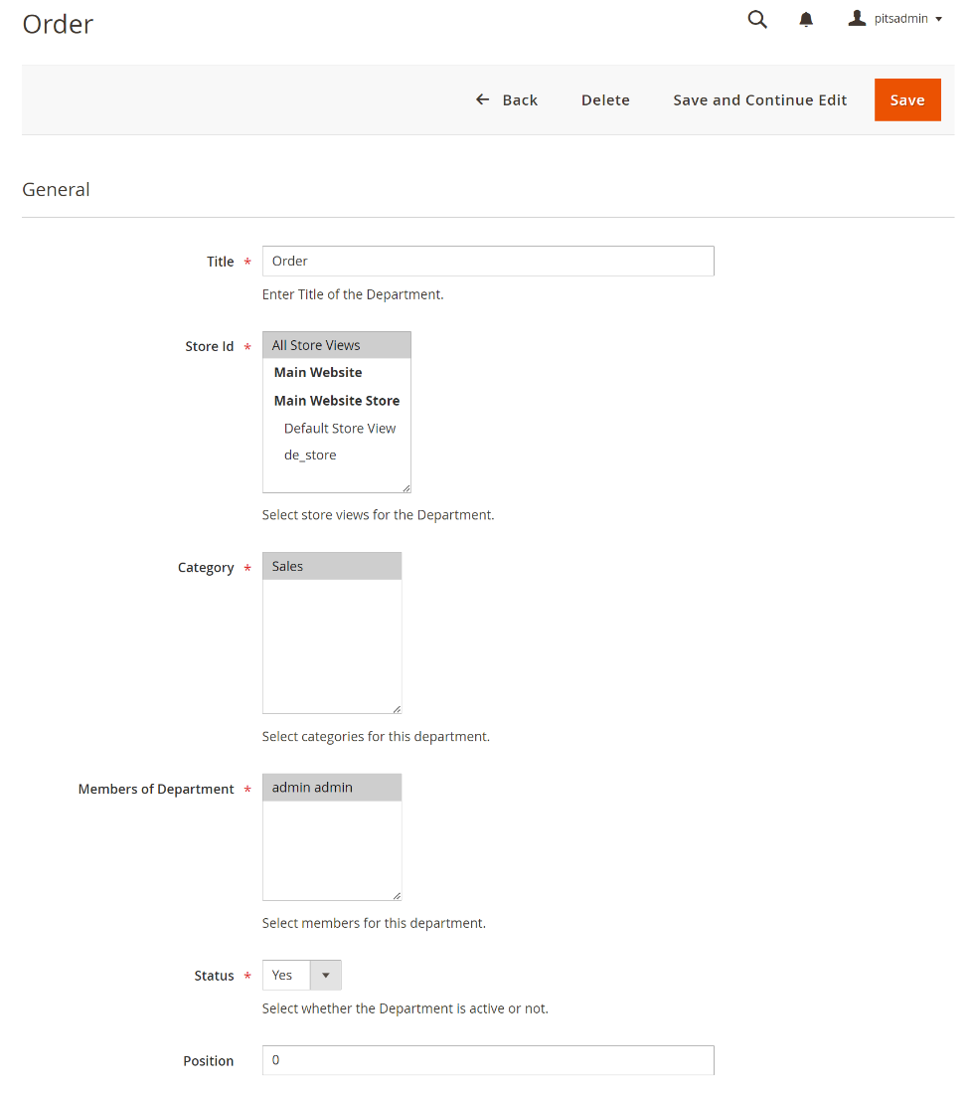
Task: Delete this department
Action: 605,99
